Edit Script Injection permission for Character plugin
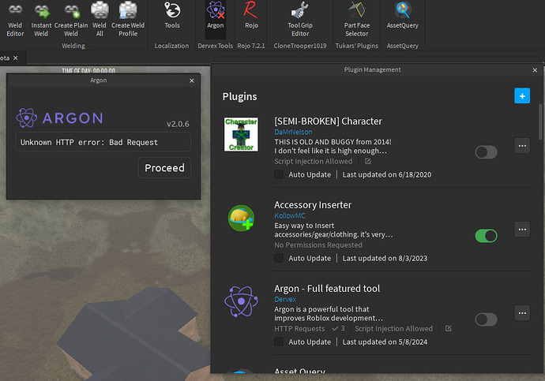The height and width of the screenshot is (381, 545). [368, 161]
